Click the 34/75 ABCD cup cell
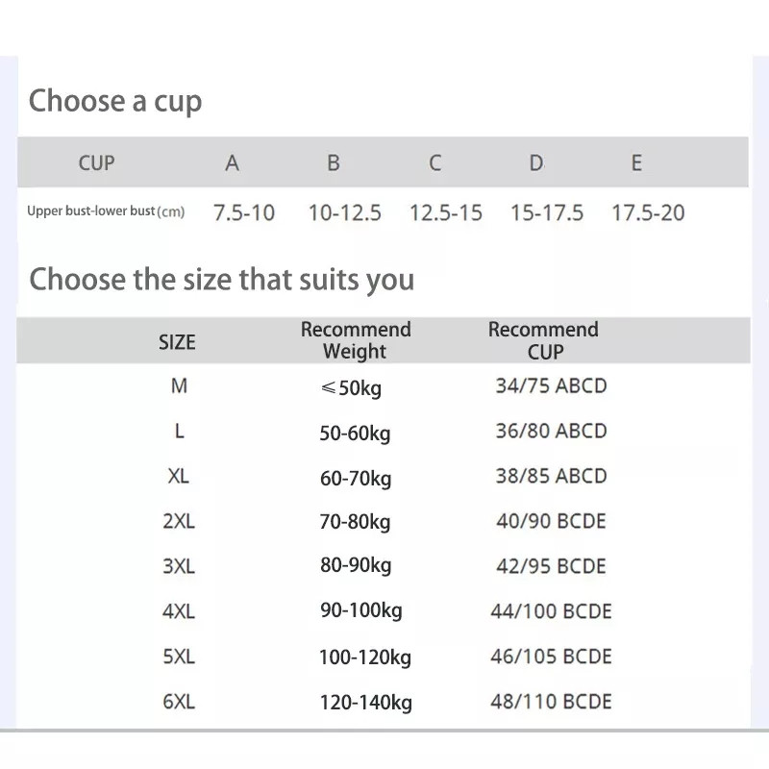Viewport: 769px width, 769px height. pos(551,386)
